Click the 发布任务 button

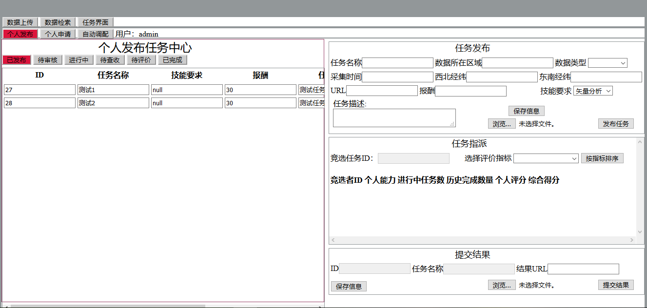(x=616, y=124)
